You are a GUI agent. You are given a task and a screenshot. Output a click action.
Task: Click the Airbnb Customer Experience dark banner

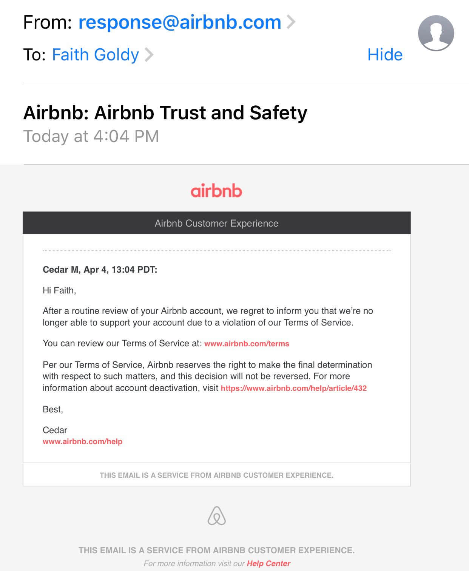(x=217, y=223)
